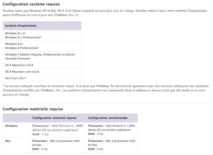Viewport: 213px width, 155px height.
Task: Click the footnote starting '* La version indiquée'
Action: (105, 90)
